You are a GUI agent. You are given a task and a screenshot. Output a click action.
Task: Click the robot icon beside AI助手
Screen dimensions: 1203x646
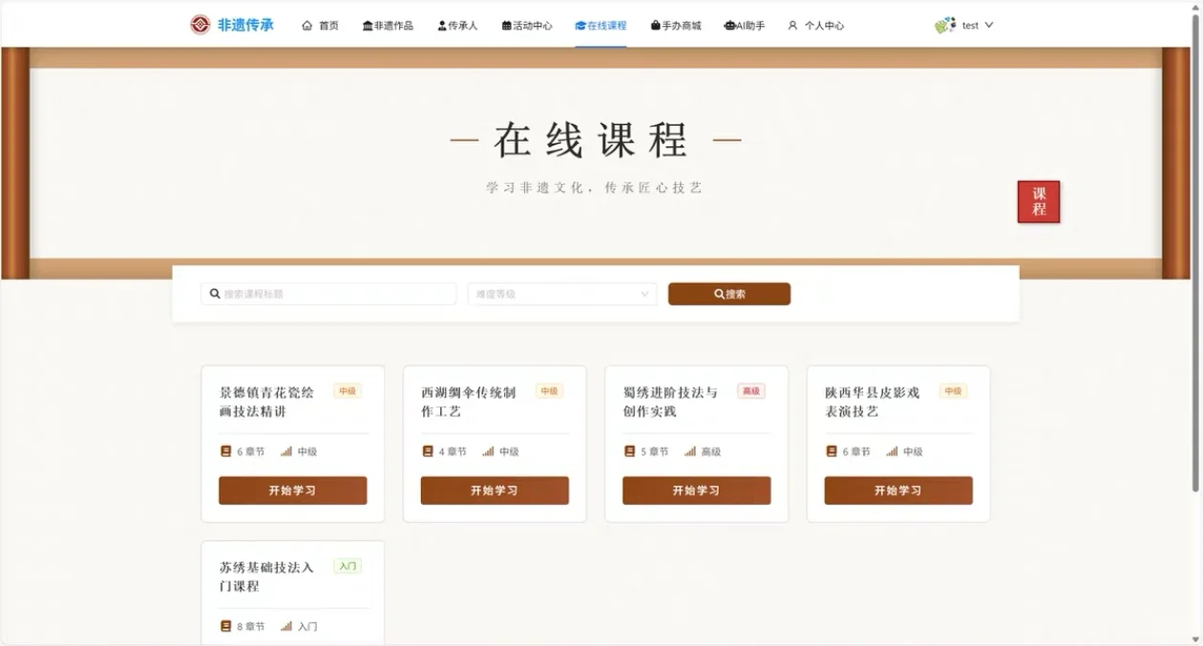click(x=728, y=25)
